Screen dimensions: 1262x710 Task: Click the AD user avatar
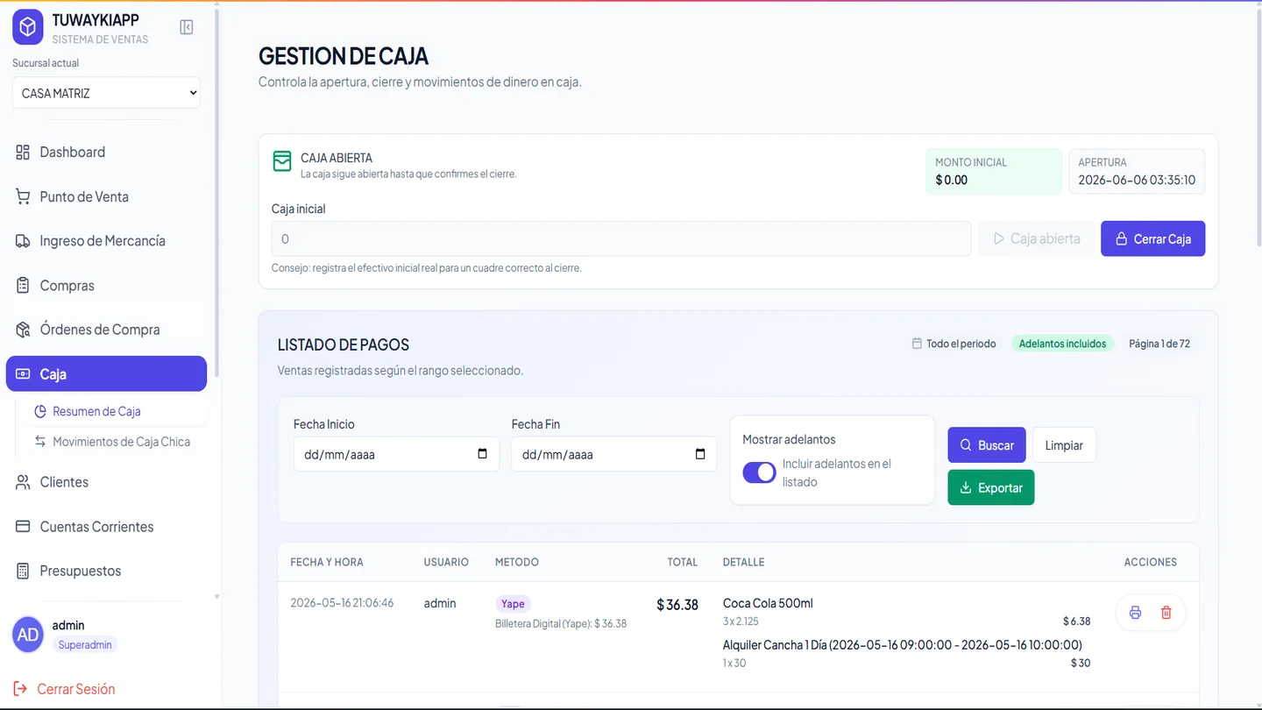click(28, 635)
